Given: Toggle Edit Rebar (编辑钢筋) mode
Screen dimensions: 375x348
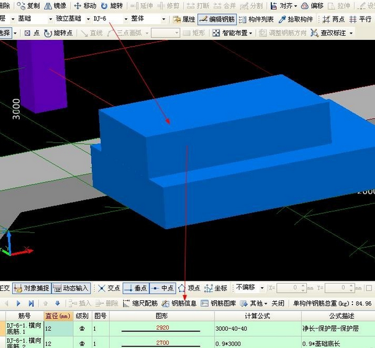Looking at the screenshot, I should click(x=217, y=20).
